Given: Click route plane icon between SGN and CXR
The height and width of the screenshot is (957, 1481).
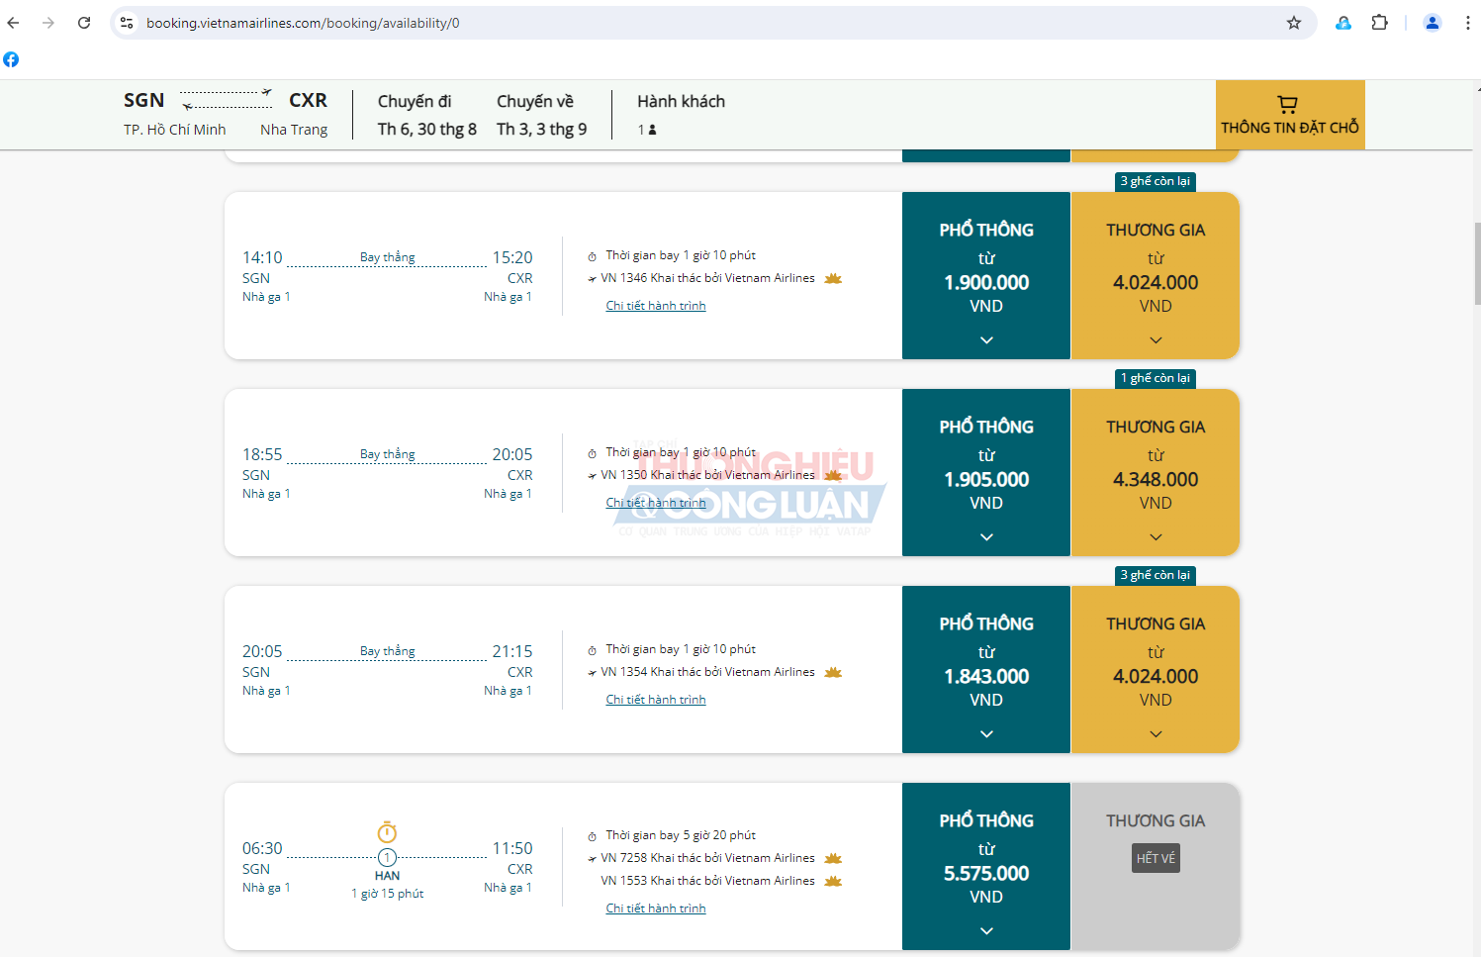Looking at the screenshot, I should pyautogui.click(x=227, y=99).
